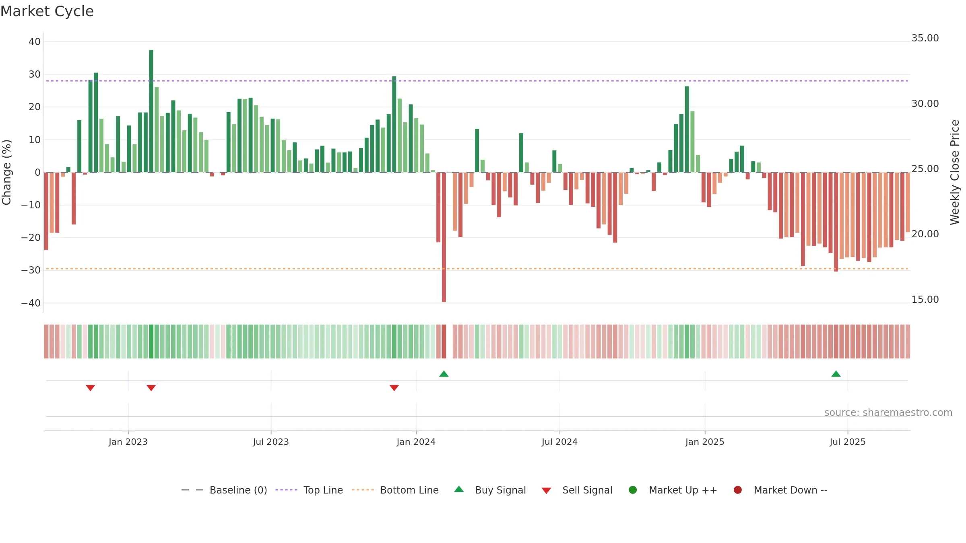The image size is (966, 543).
Task: Click the Change (%) axis title
Action: point(7,172)
